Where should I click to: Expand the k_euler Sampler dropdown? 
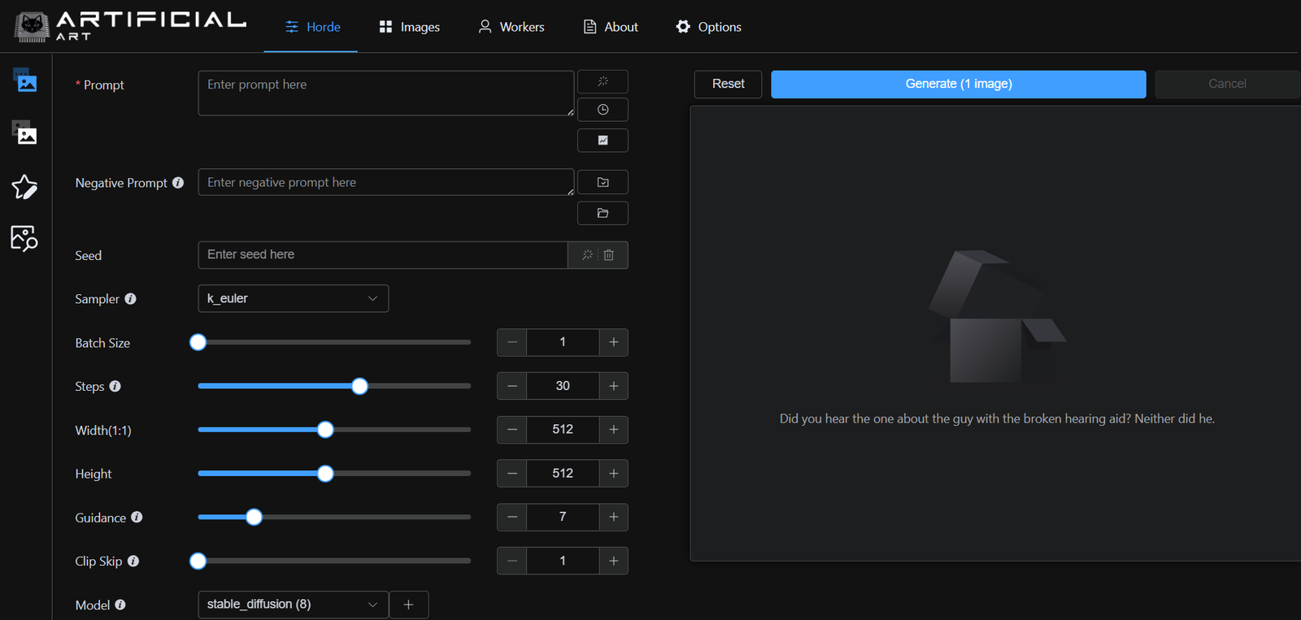point(293,298)
